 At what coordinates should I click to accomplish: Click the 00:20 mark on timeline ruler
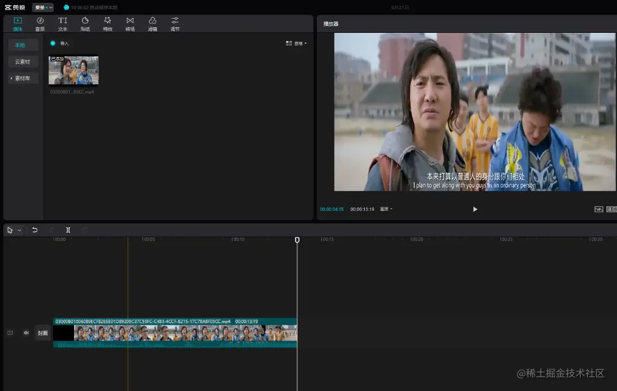point(416,239)
